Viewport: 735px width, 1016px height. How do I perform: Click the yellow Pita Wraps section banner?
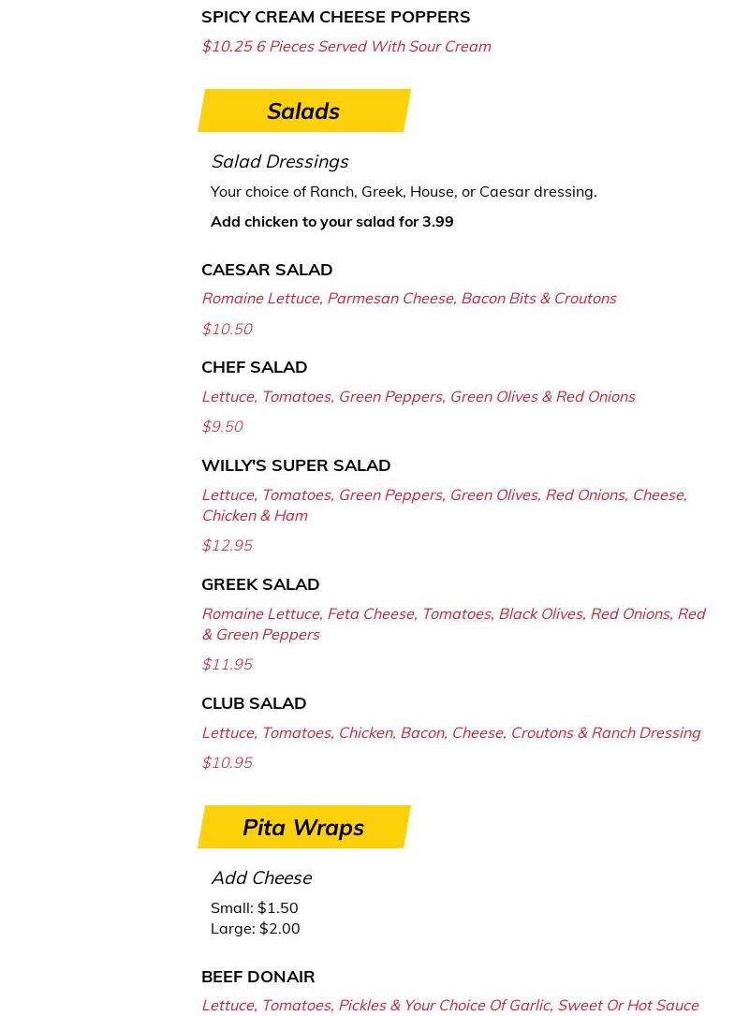[x=303, y=827]
